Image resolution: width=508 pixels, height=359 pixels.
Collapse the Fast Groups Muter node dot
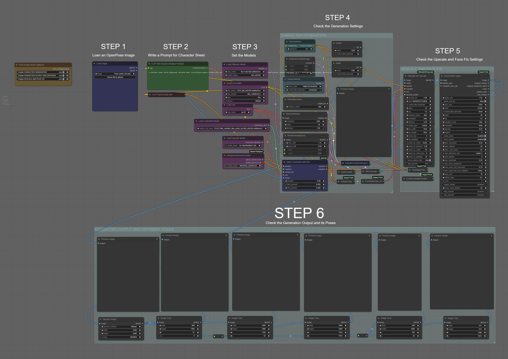17,65
